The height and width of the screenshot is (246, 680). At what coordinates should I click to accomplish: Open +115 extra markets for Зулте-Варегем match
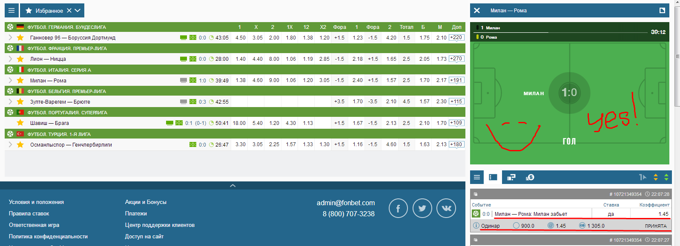coord(456,102)
